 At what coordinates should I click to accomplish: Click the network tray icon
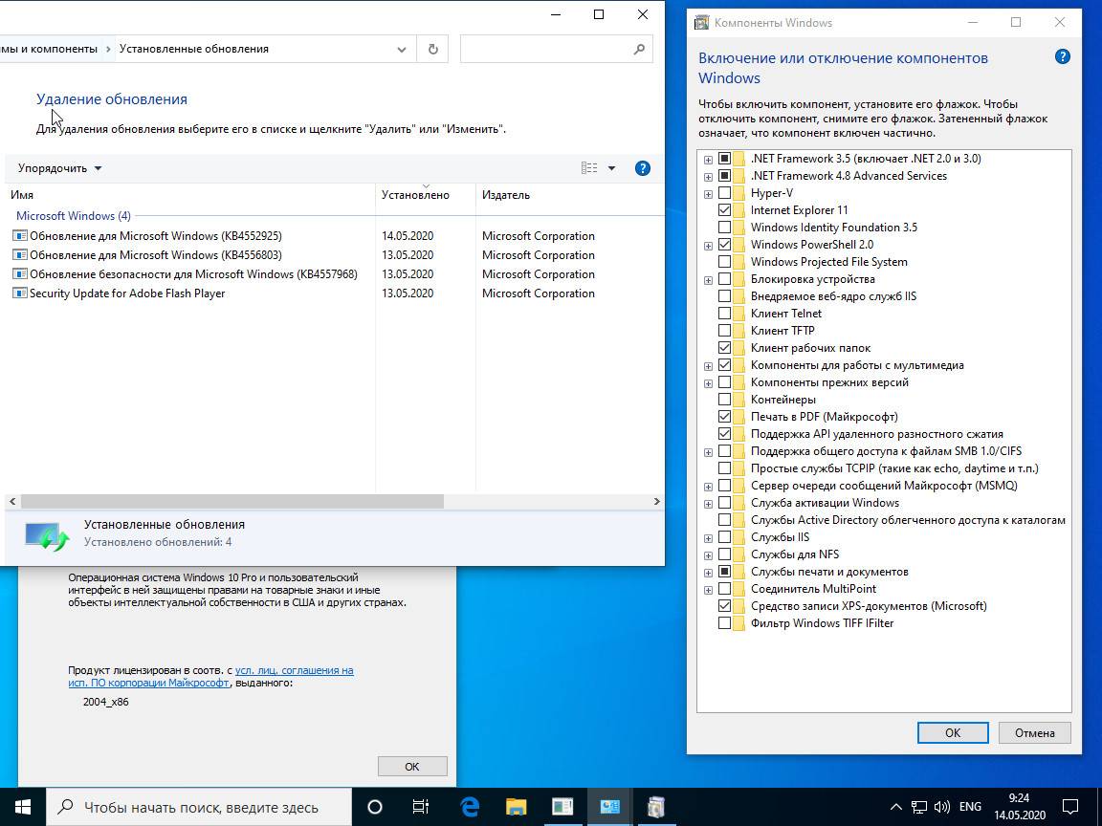[918, 807]
